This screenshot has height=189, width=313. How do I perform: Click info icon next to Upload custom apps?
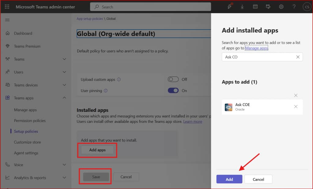pos(119,80)
